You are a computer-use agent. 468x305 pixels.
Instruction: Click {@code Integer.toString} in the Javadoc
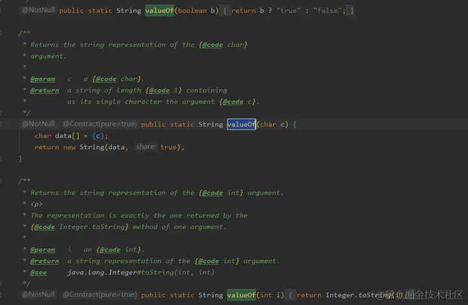tap(79, 227)
